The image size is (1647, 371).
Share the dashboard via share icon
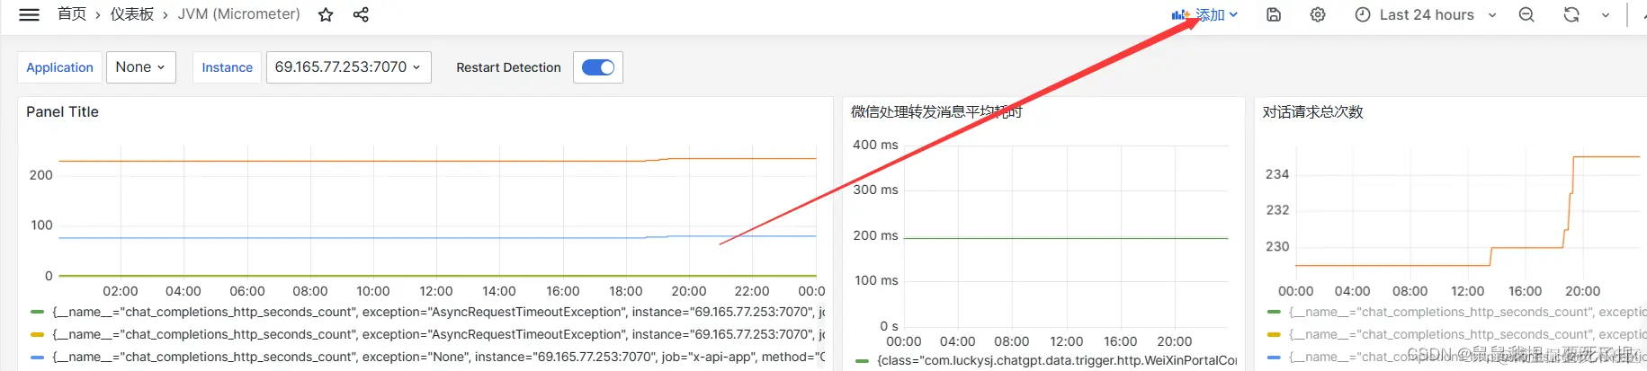coord(361,14)
